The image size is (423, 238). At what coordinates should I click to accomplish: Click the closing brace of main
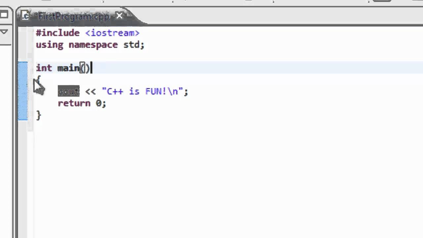(x=38, y=115)
